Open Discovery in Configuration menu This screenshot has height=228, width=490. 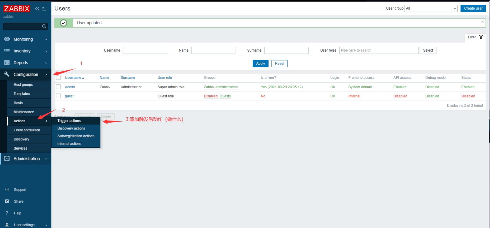pos(21,139)
